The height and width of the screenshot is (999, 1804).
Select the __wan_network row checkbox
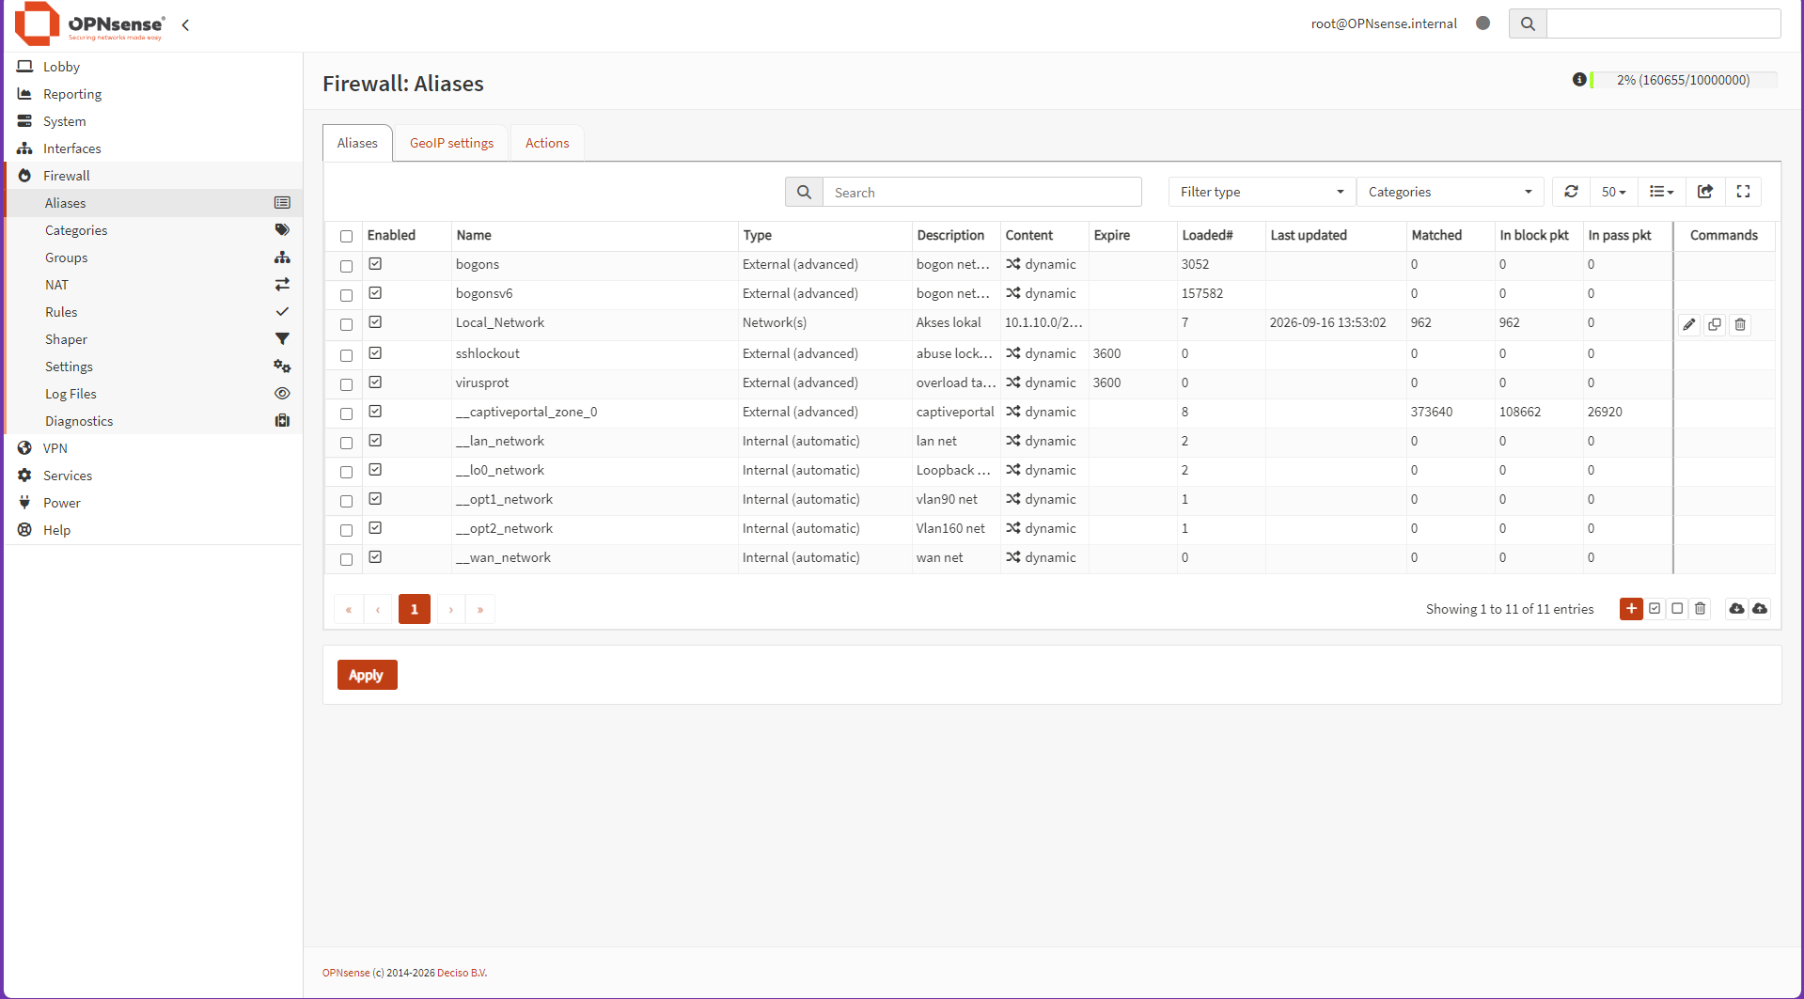346,559
